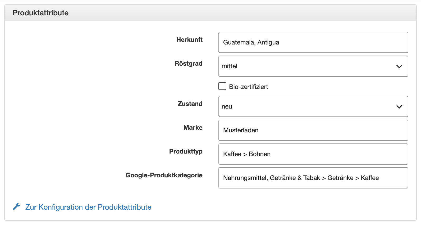Click the Produktattribute panel heading
421x225 pixels.
point(41,13)
